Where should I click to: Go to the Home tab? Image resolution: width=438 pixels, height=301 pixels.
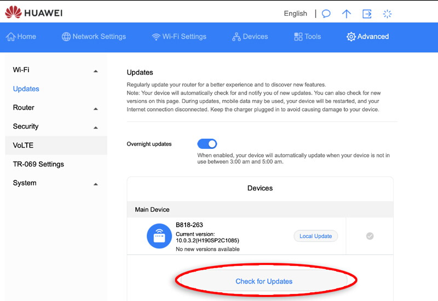tap(21, 37)
